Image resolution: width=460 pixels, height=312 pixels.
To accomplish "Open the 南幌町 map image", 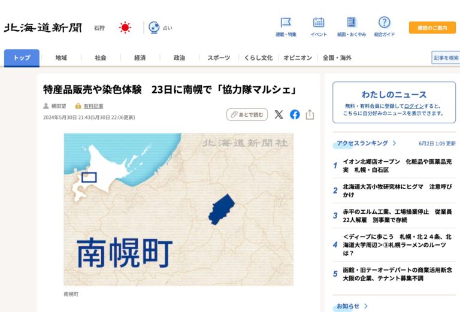I will point(178,210).
